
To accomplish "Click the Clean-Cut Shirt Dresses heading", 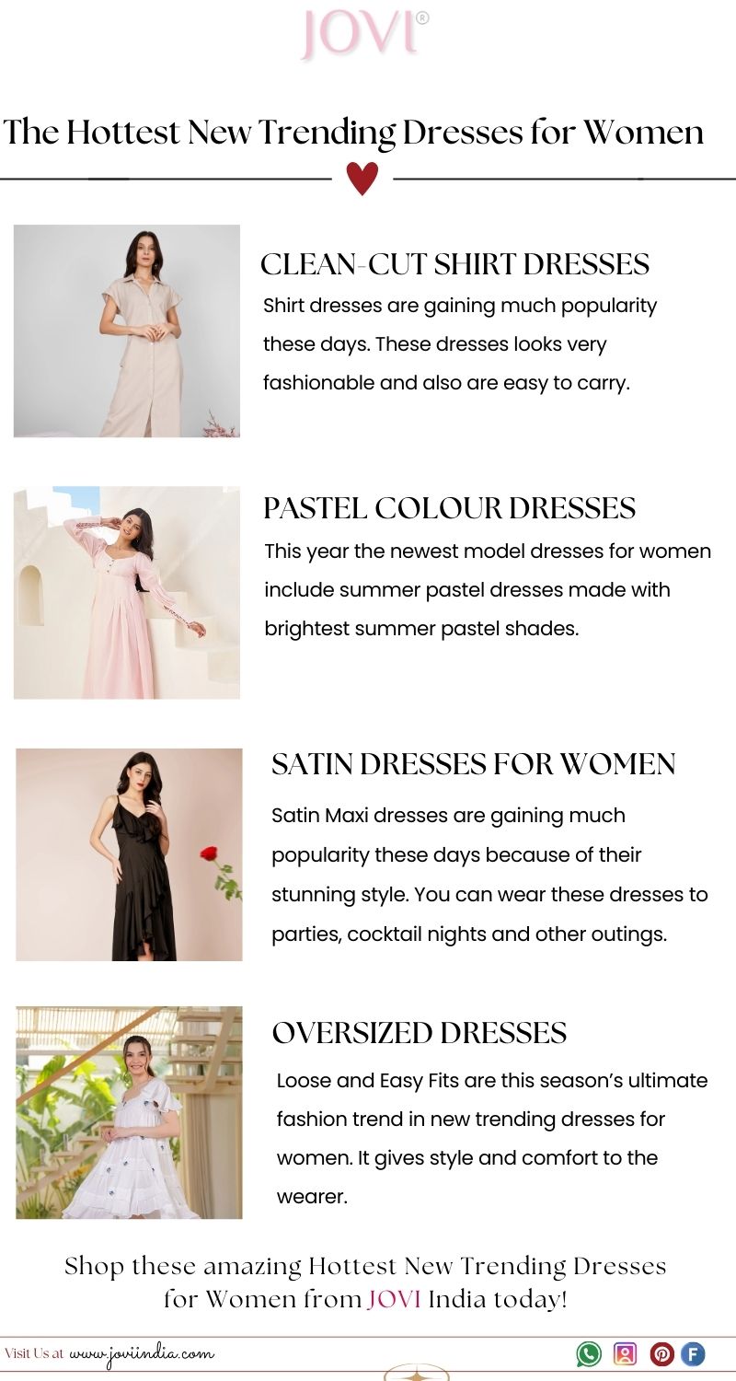I will [455, 264].
